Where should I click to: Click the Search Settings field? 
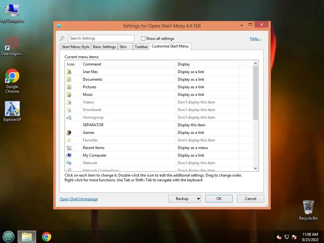click(101, 38)
